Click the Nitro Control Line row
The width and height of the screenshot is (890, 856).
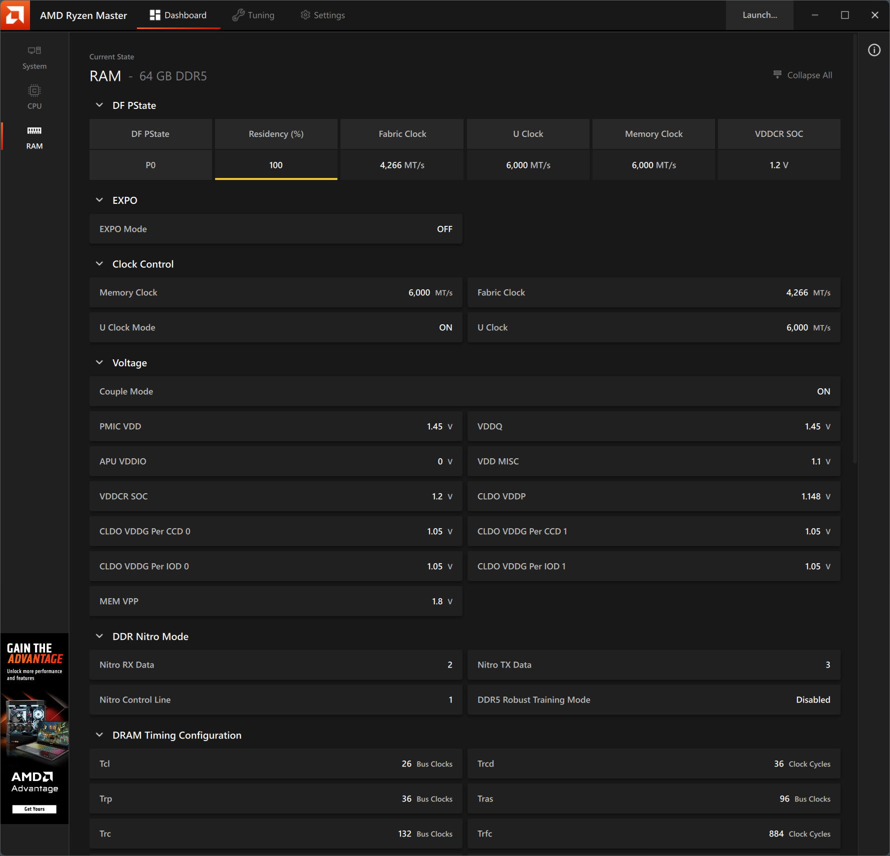pos(276,700)
